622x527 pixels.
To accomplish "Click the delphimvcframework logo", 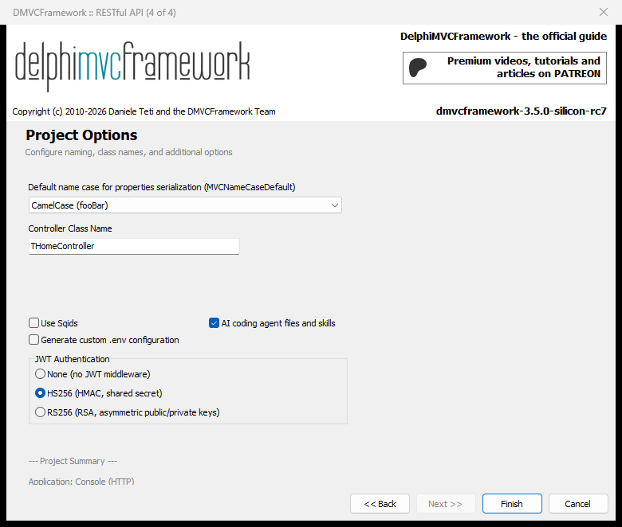I will pyautogui.click(x=132, y=67).
